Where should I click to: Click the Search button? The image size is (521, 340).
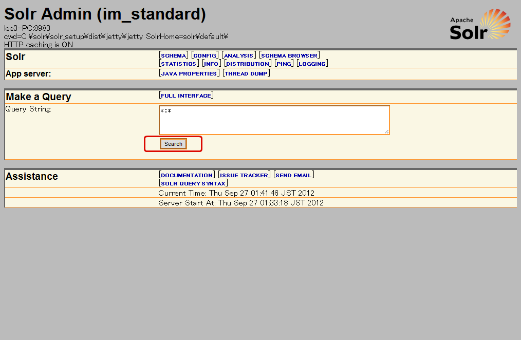pyautogui.click(x=173, y=144)
